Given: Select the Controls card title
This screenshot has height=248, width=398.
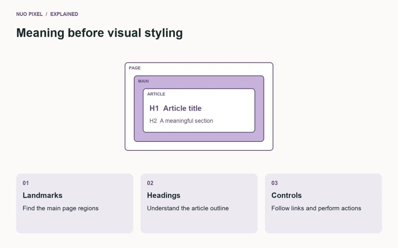Looking at the screenshot, I should (286, 195).
